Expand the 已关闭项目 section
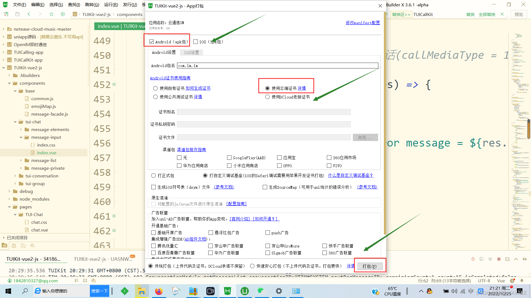Viewport: 531px width, 298px height. 4,238
